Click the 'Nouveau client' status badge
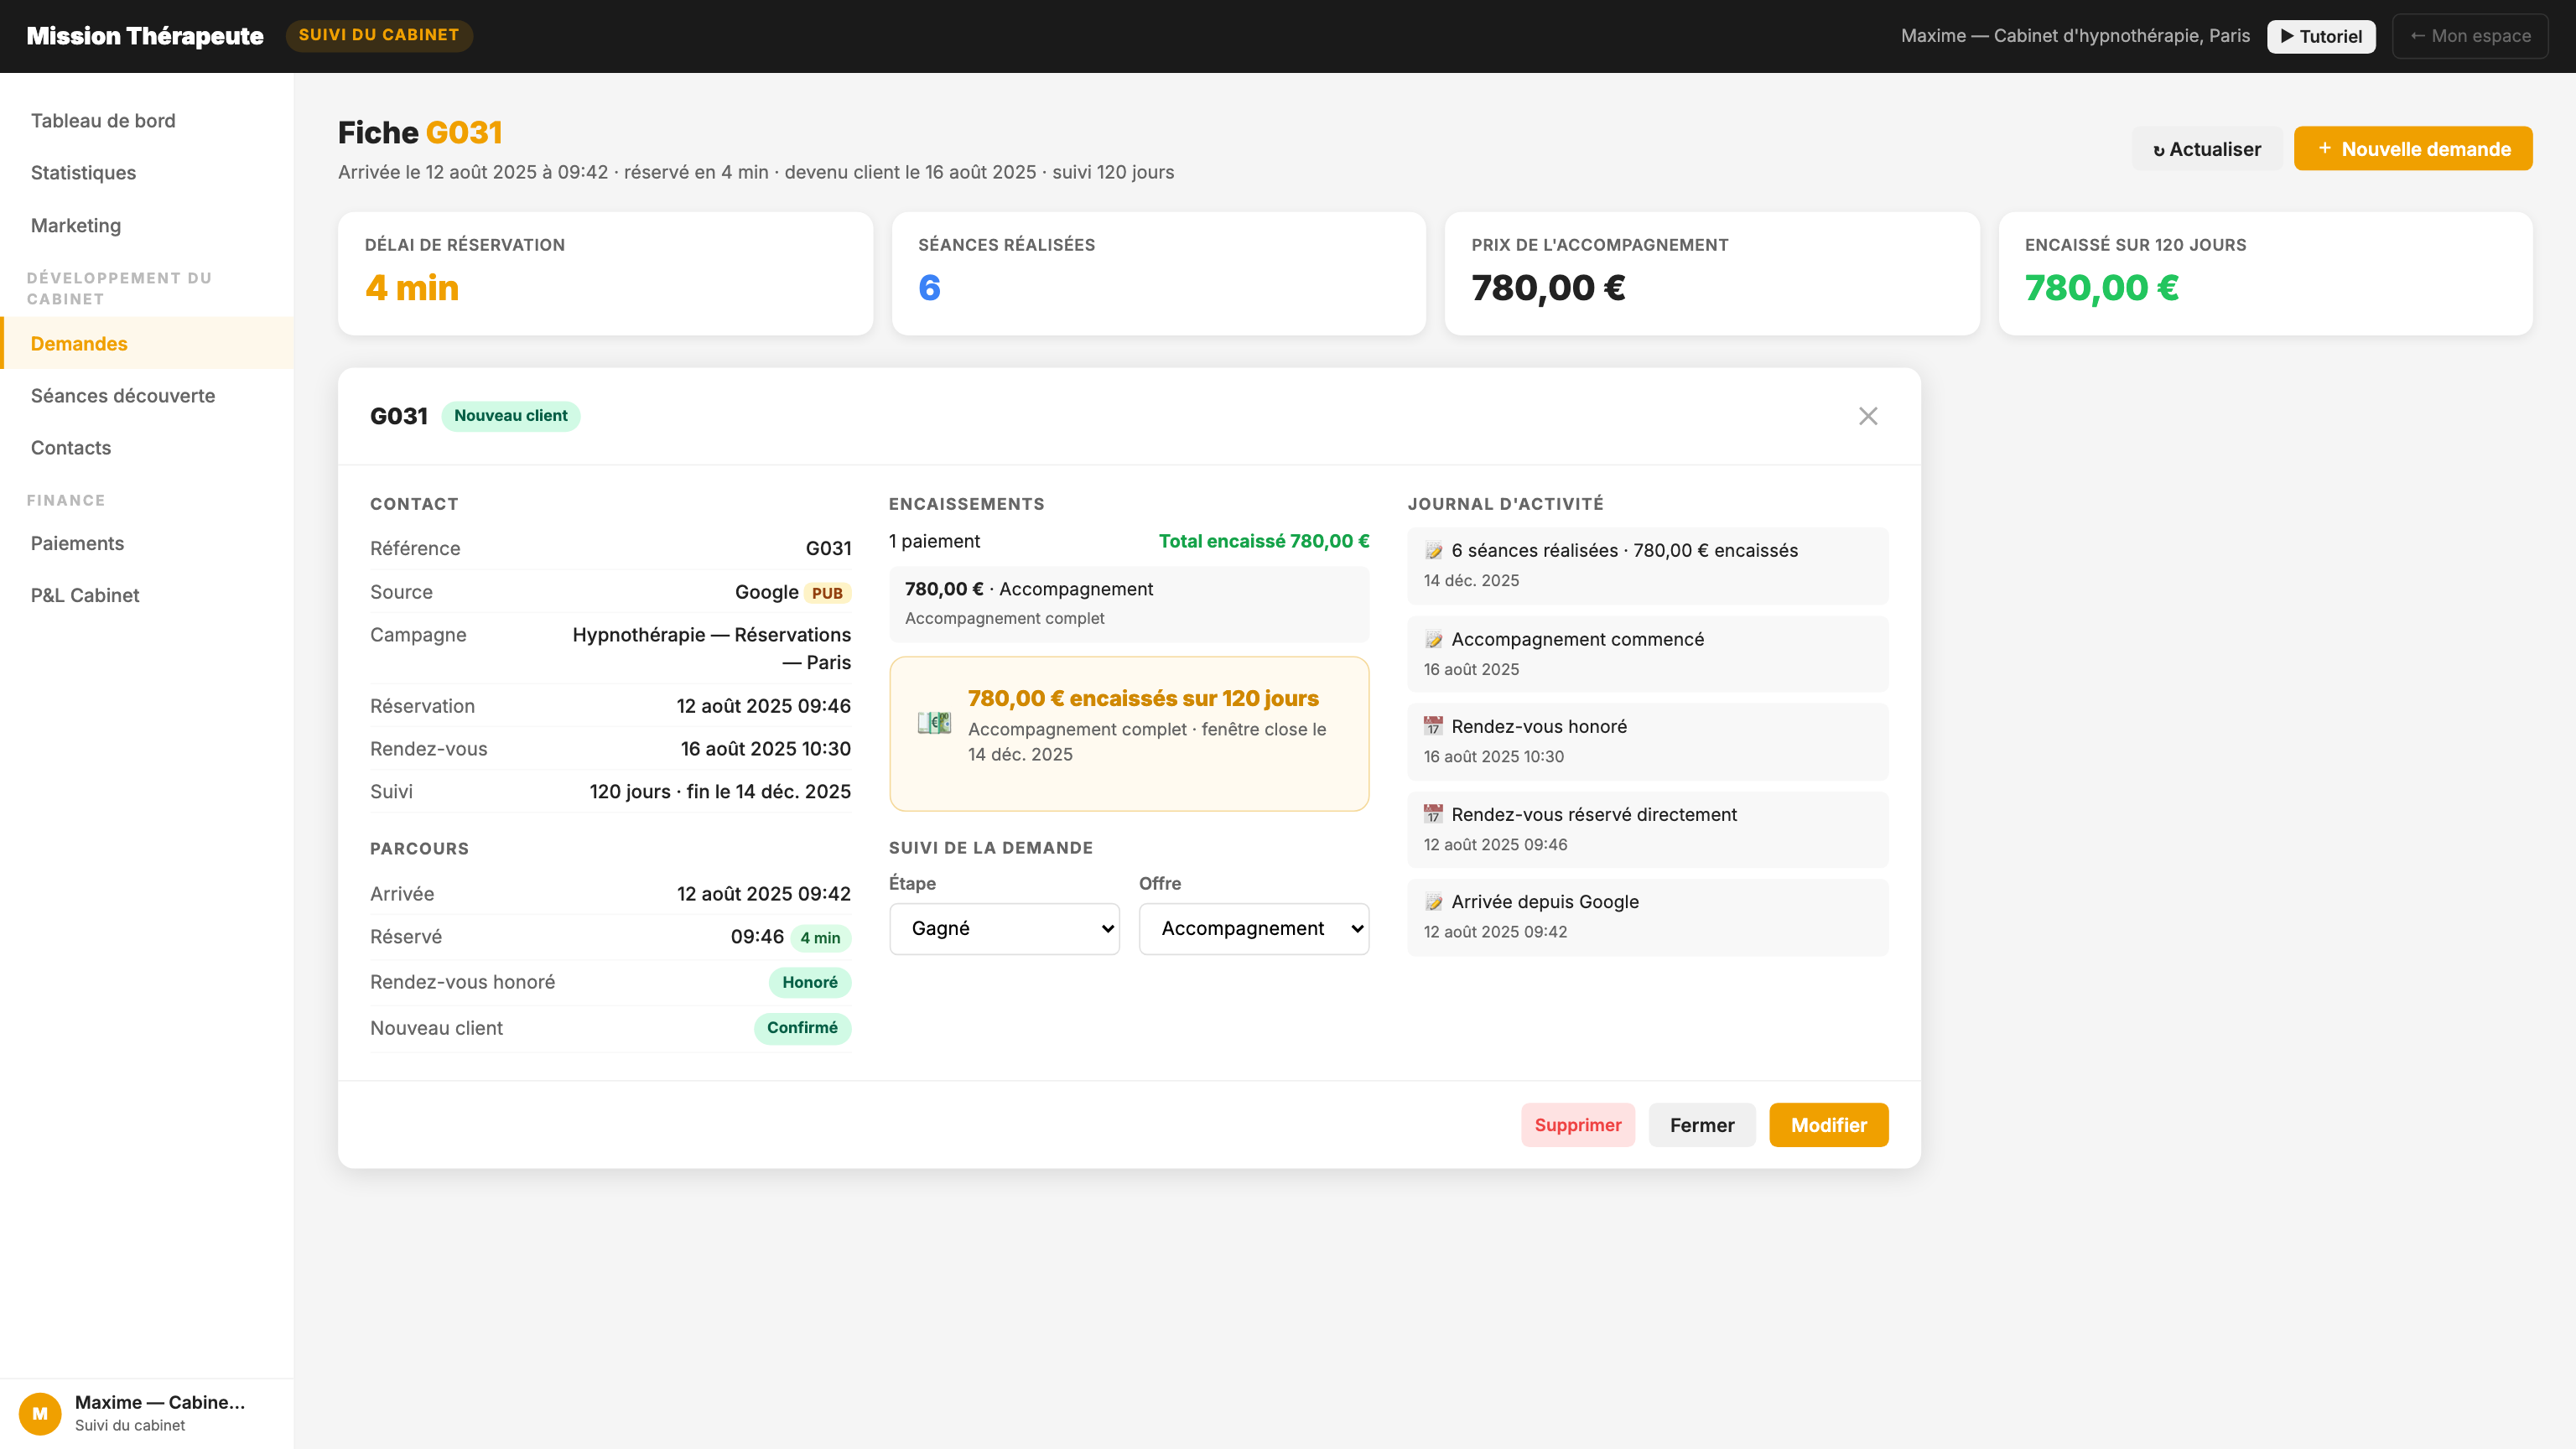2576x1449 pixels. pos(510,416)
